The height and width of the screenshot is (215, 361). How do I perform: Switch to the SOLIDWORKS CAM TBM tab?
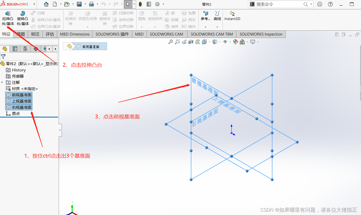pos(212,34)
